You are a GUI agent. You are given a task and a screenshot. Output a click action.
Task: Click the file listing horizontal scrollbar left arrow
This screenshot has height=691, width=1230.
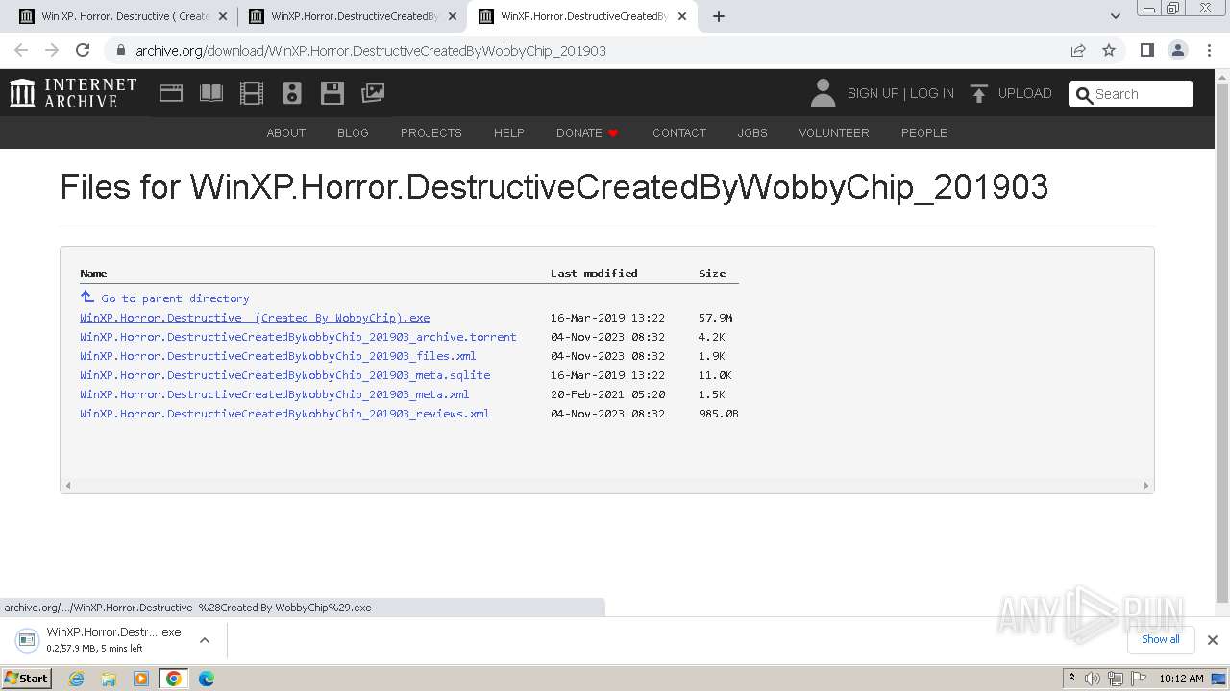coord(68,486)
